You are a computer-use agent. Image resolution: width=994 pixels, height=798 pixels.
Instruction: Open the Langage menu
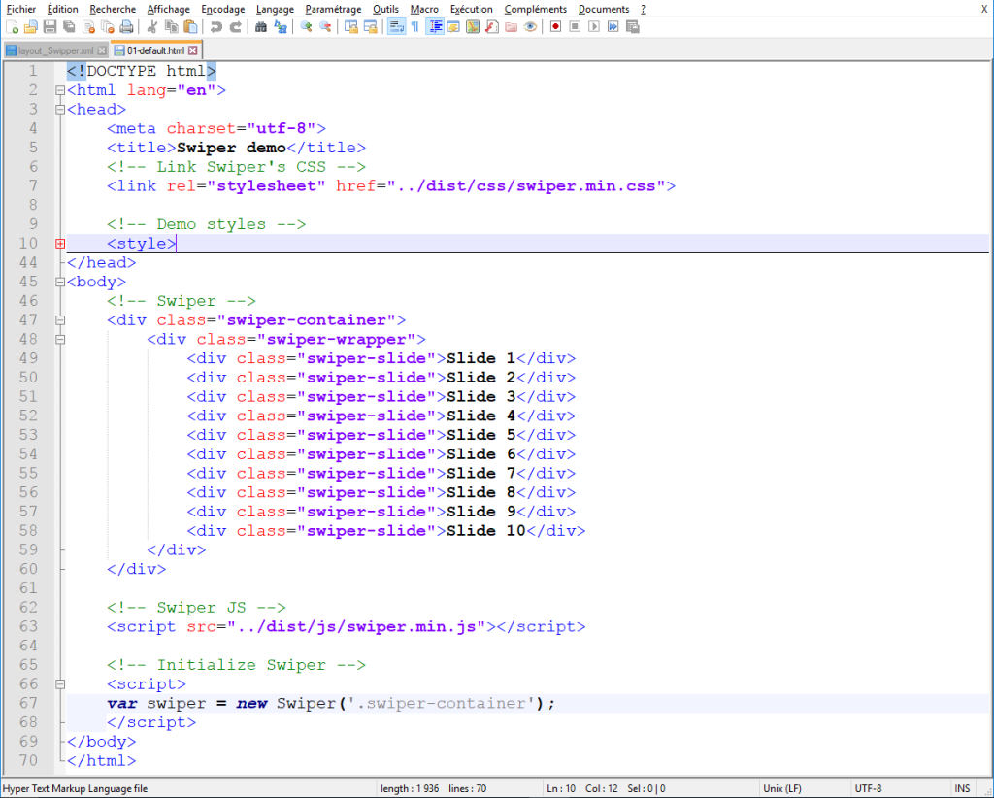275,9
